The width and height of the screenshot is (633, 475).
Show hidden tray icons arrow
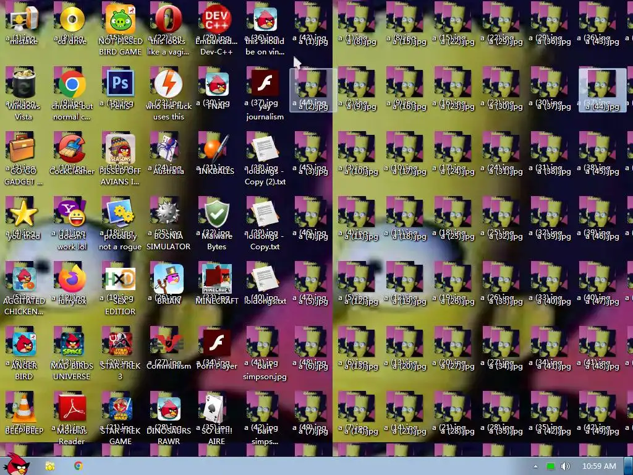536,466
